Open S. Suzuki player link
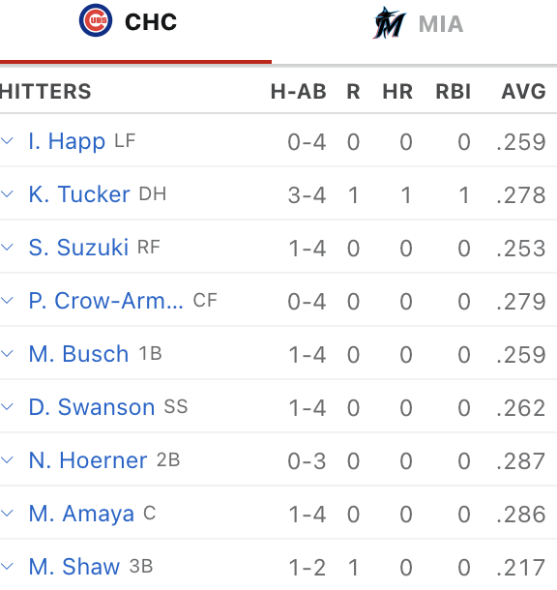This screenshot has height=590, width=557. coord(78,248)
